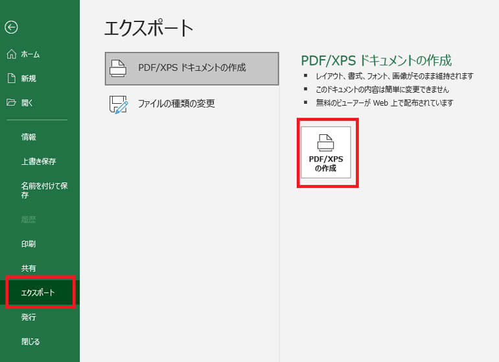Click the New document icon
The image size is (499, 362).
coord(12,78)
